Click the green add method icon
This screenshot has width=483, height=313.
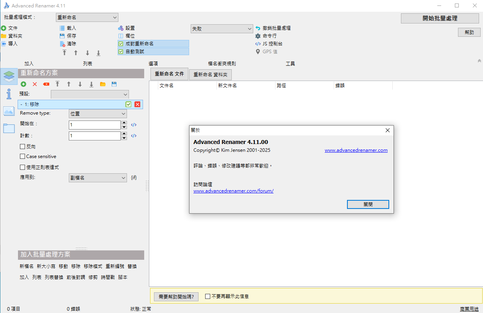(23, 84)
